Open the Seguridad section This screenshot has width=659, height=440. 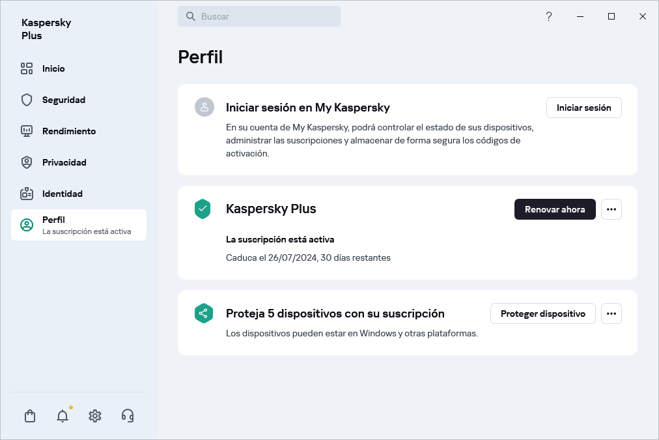coord(64,100)
